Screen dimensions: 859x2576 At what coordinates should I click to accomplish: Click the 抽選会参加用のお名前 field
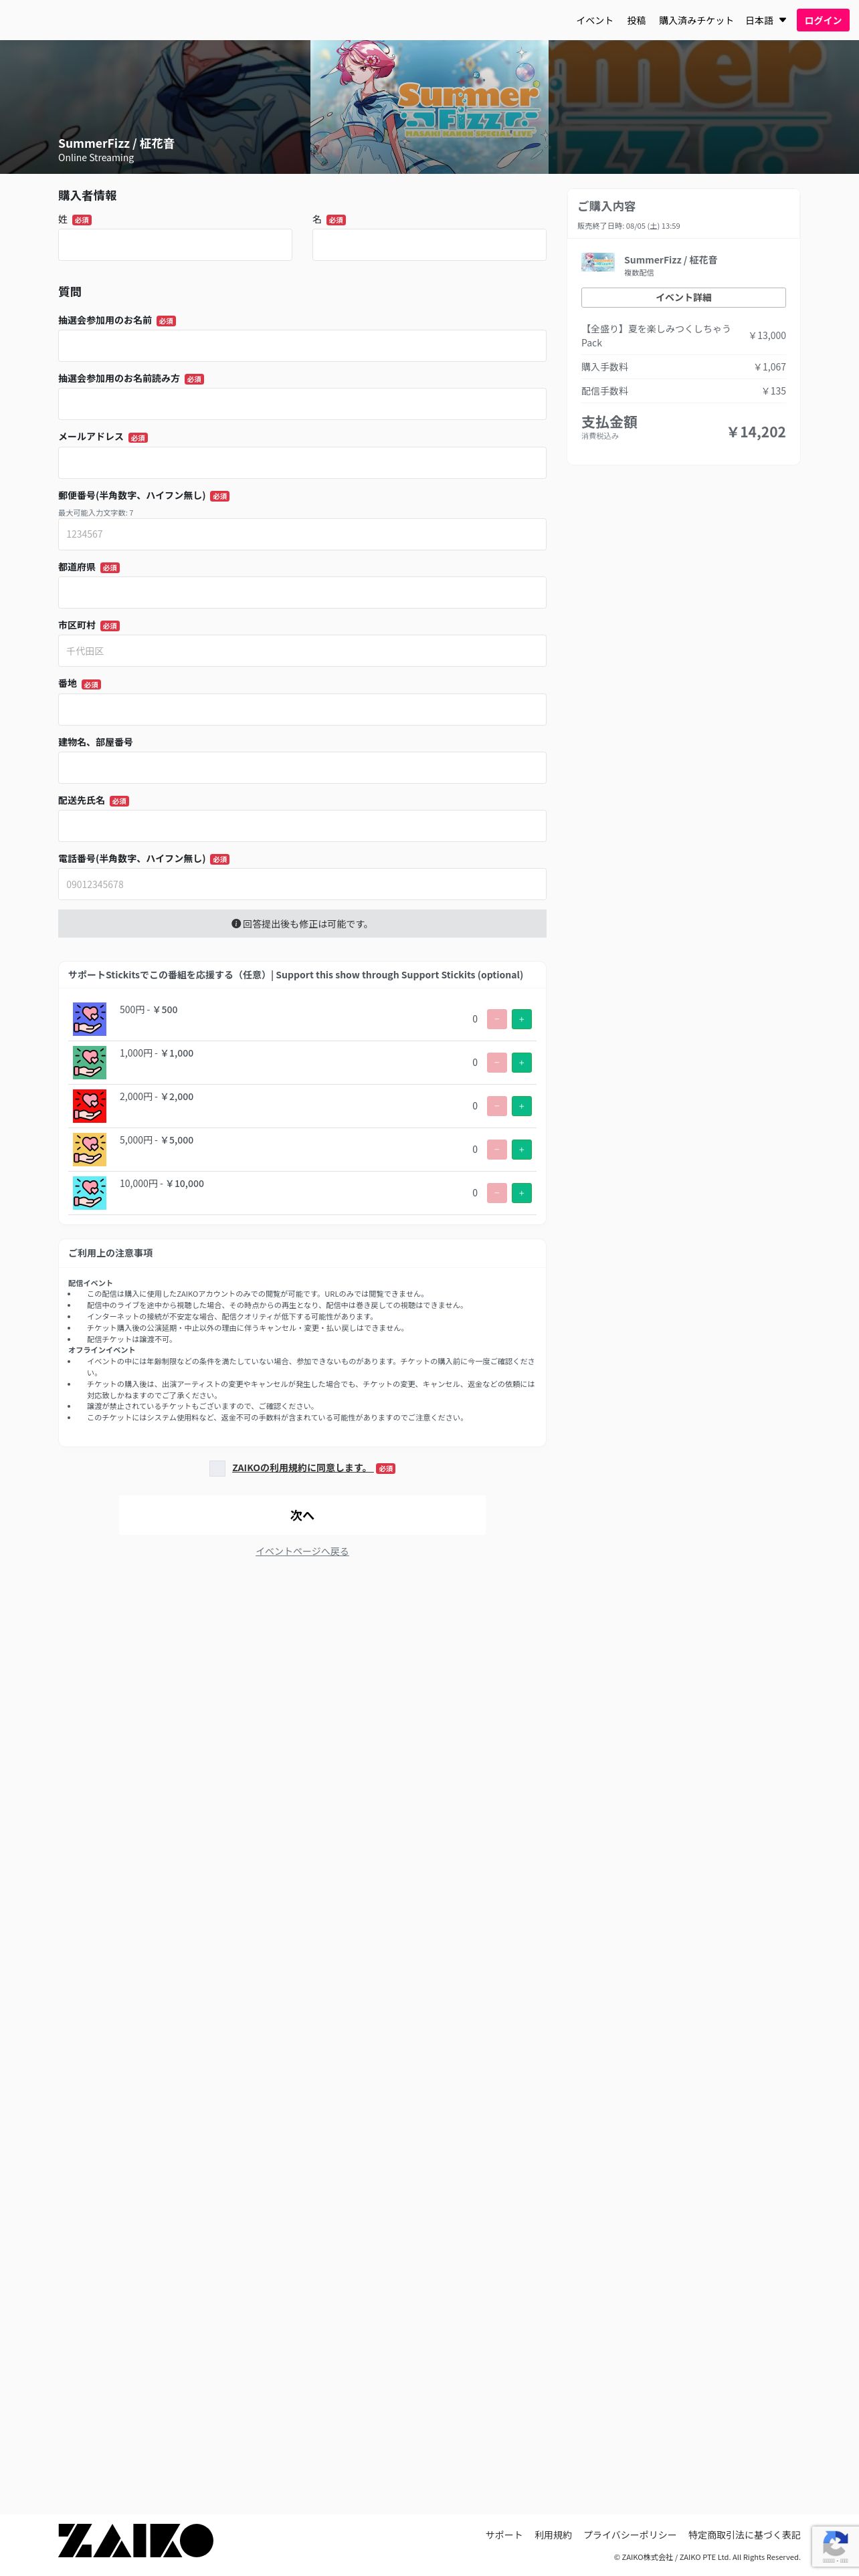tap(302, 346)
